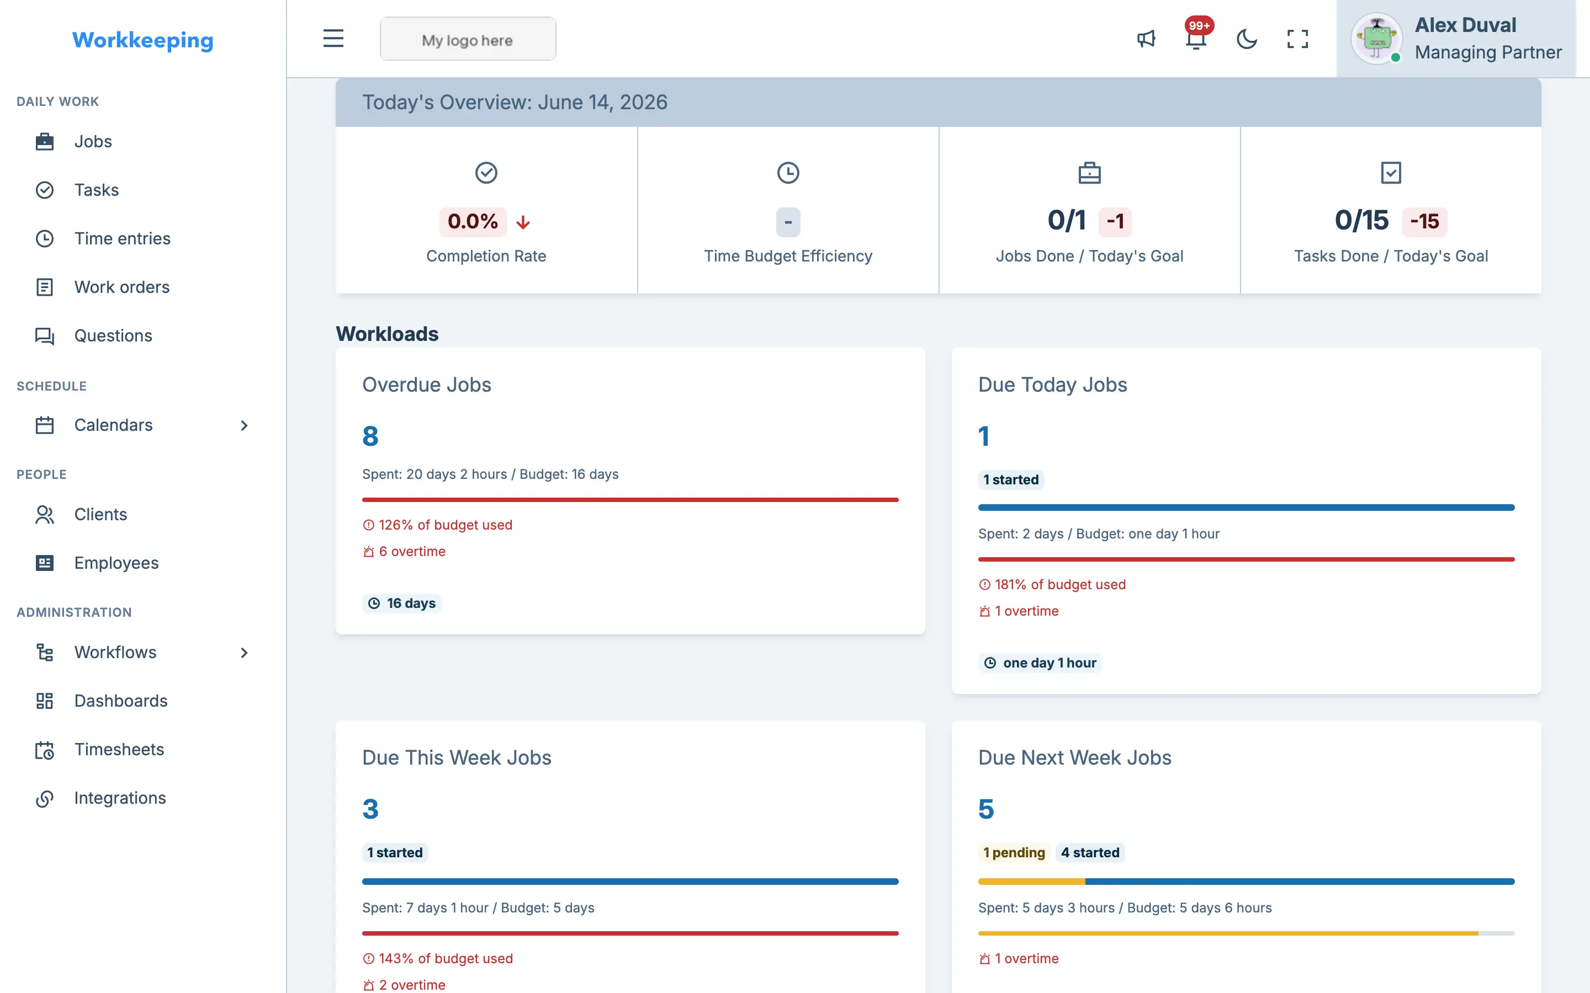Click the -1 jobs goal difference badge

[1115, 221]
